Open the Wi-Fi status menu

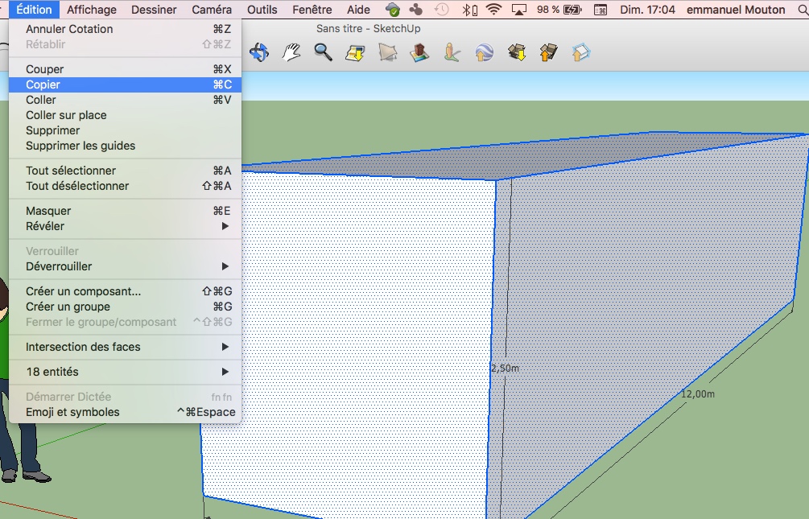point(493,10)
